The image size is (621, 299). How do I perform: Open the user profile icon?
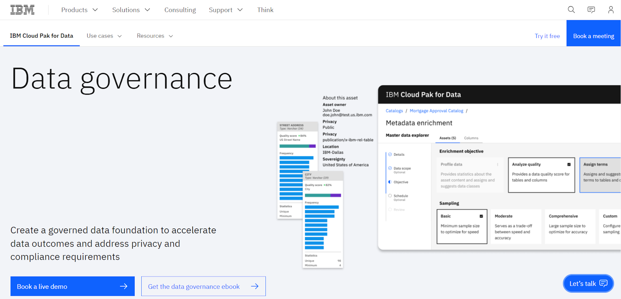[x=611, y=10]
